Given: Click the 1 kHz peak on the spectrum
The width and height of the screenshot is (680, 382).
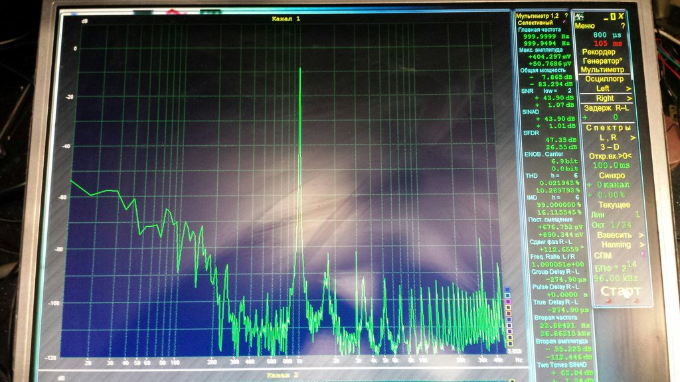Looking at the screenshot, I should [x=299, y=69].
